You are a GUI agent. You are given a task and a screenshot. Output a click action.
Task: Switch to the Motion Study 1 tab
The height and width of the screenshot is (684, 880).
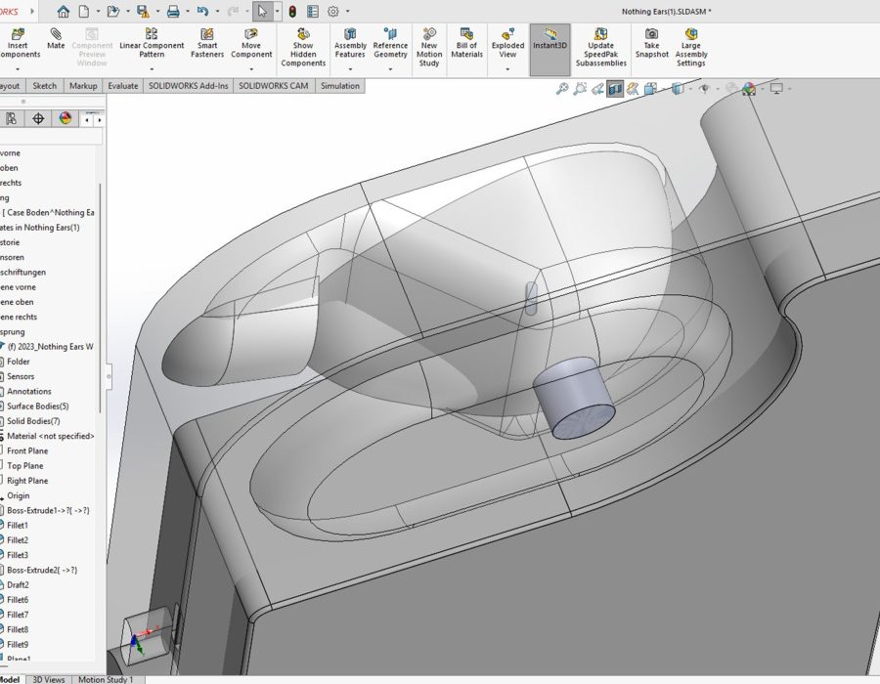[x=107, y=679]
